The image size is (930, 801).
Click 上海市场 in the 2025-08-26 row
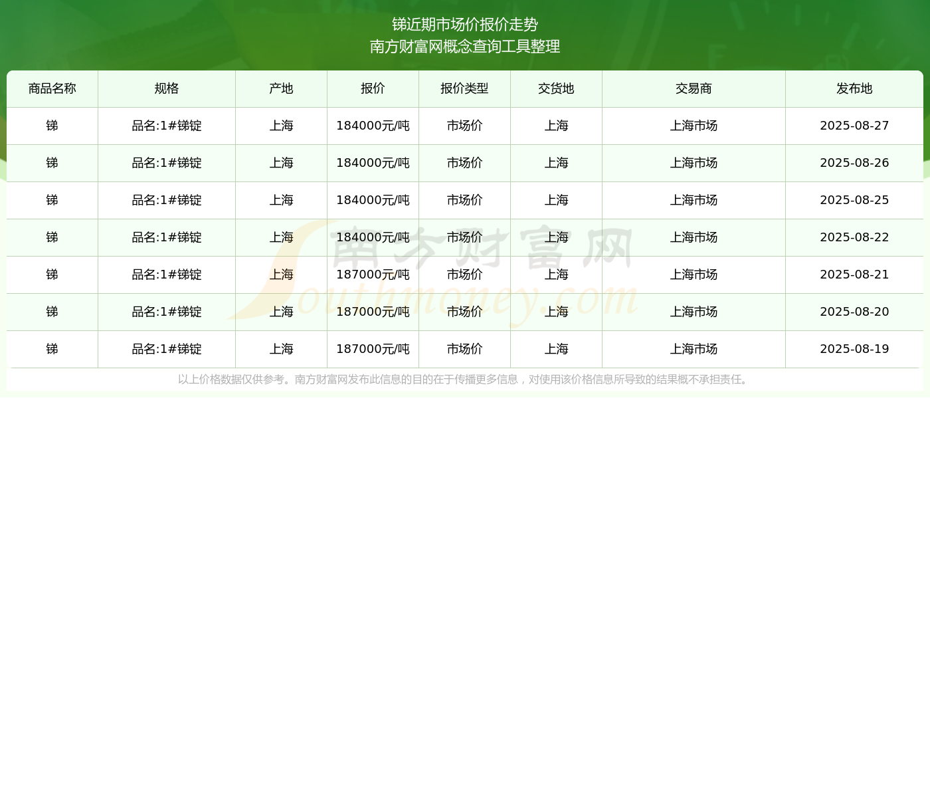(694, 163)
